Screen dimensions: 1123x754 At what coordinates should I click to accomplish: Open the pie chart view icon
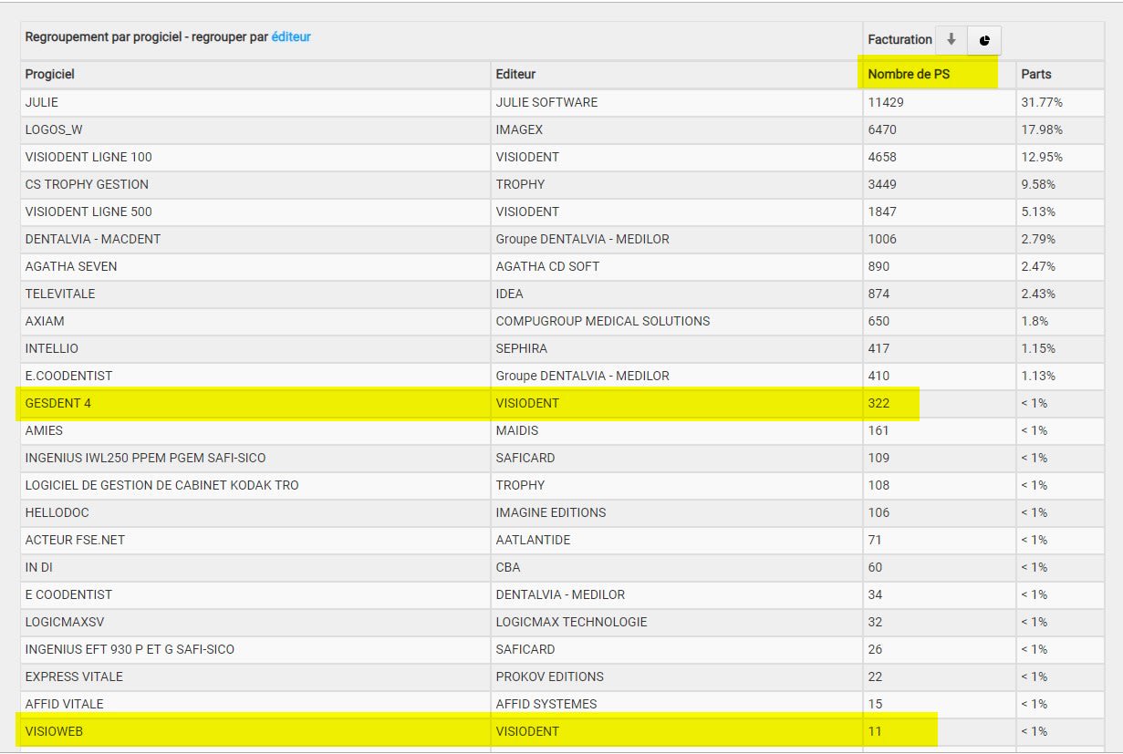point(984,40)
